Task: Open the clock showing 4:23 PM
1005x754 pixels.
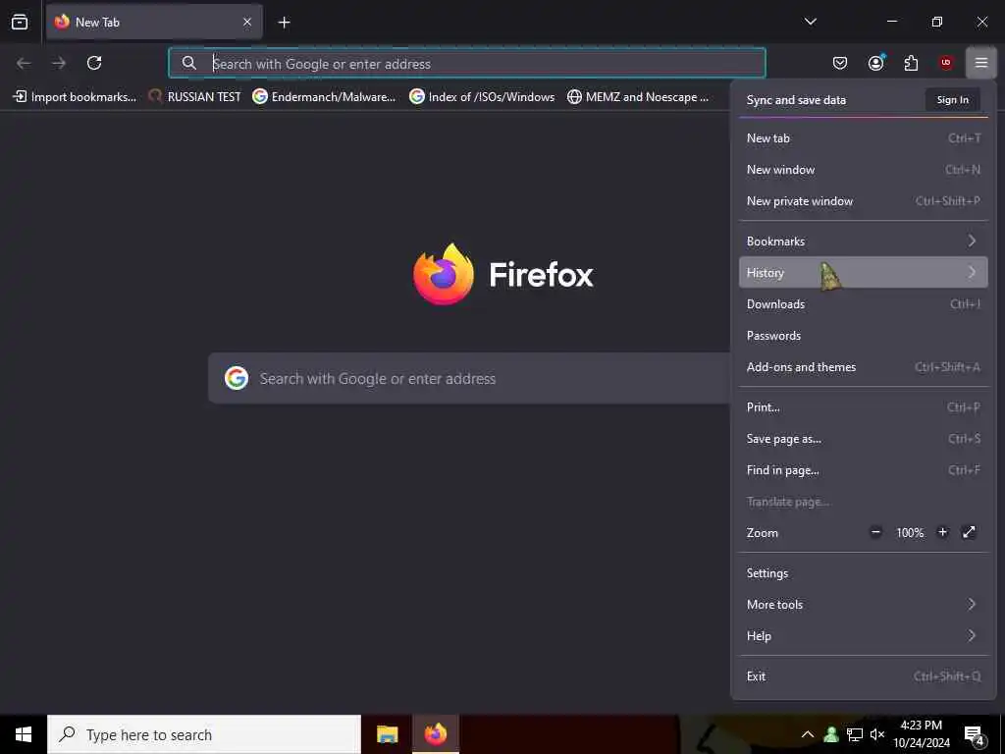Action: coord(922,734)
